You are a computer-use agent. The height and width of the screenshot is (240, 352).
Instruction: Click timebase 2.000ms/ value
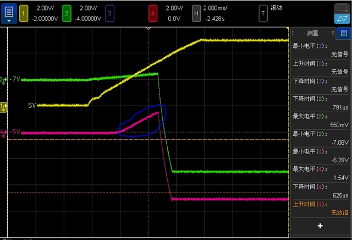point(215,8)
